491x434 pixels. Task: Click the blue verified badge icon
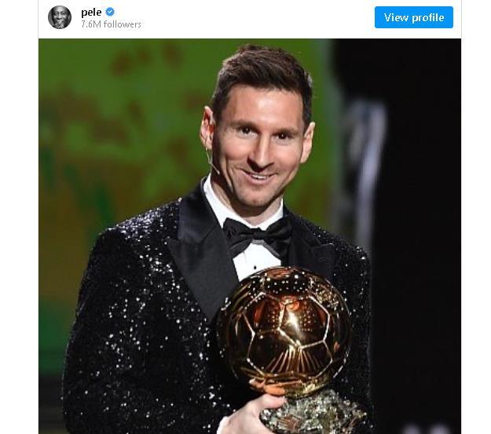[x=111, y=12]
